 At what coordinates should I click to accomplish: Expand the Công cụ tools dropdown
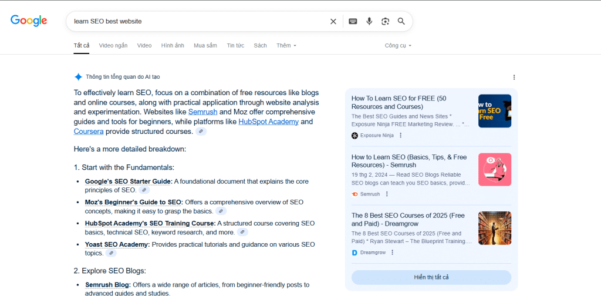(398, 45)
